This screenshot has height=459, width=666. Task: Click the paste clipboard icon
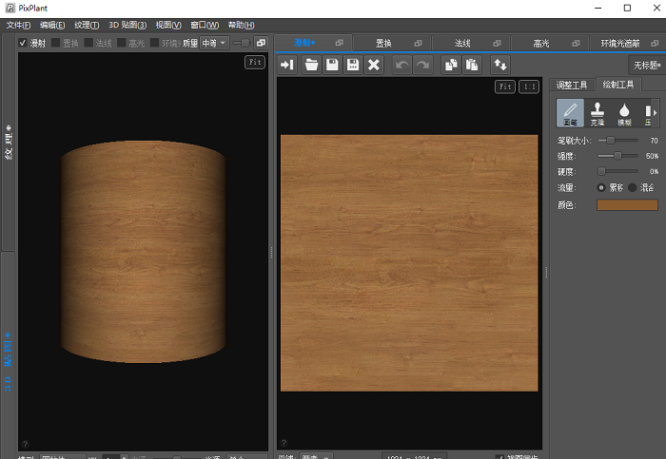coord(471,65)
